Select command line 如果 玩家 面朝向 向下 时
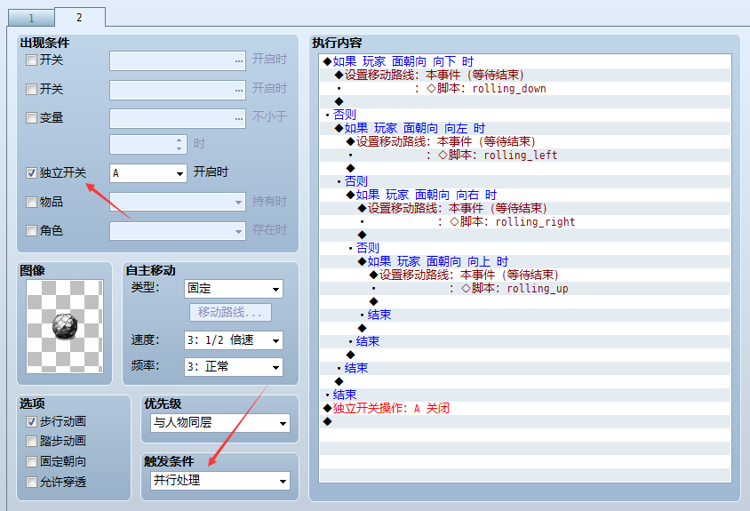Viewport: 750px width, 511px height. pos(524,61)
